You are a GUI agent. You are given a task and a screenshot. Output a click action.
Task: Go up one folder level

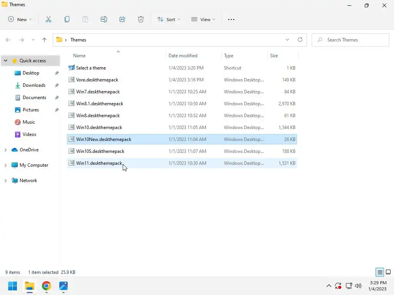tap(45, 40)
